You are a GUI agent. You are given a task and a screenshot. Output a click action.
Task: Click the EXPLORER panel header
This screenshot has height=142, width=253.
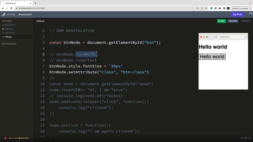(7, 21)
